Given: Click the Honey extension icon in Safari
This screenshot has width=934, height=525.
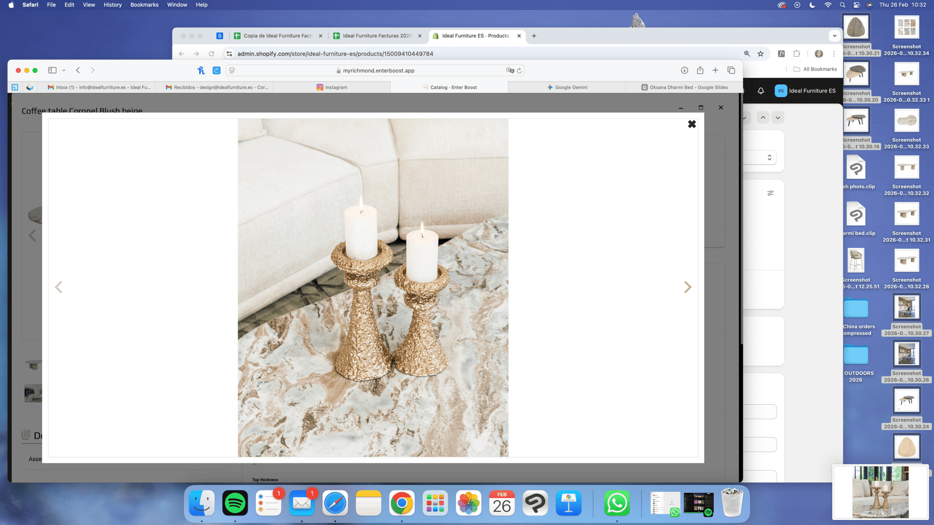Looking at the screenshot, I should tap(201, 70).
